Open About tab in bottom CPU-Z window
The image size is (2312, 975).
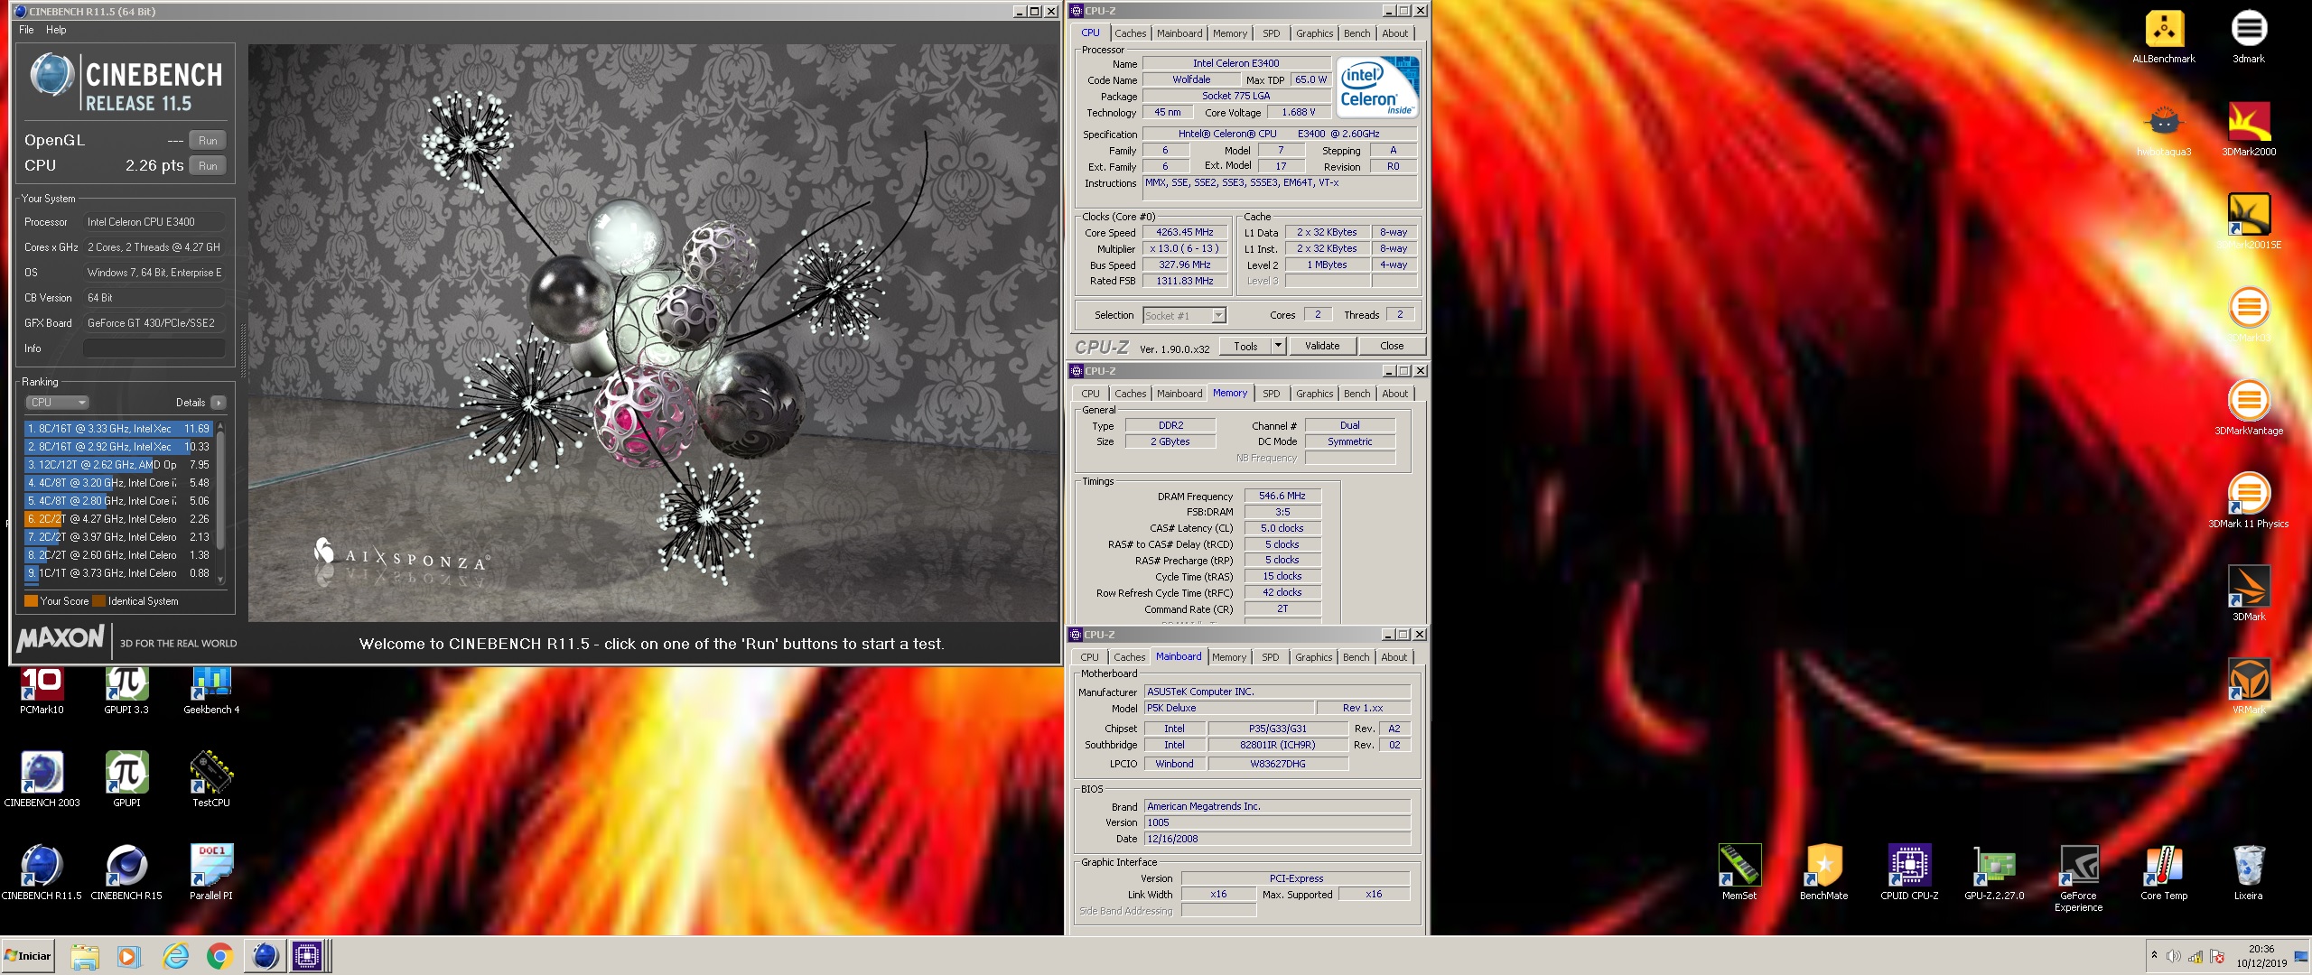(x=1394, y=657)
